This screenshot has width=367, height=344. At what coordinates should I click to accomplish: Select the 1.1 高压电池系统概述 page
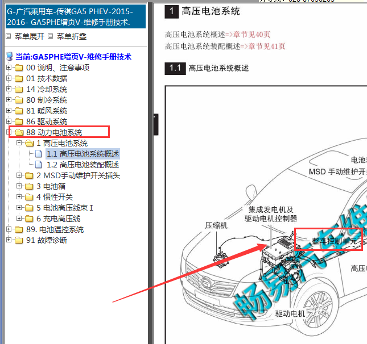tap(83, 154)
